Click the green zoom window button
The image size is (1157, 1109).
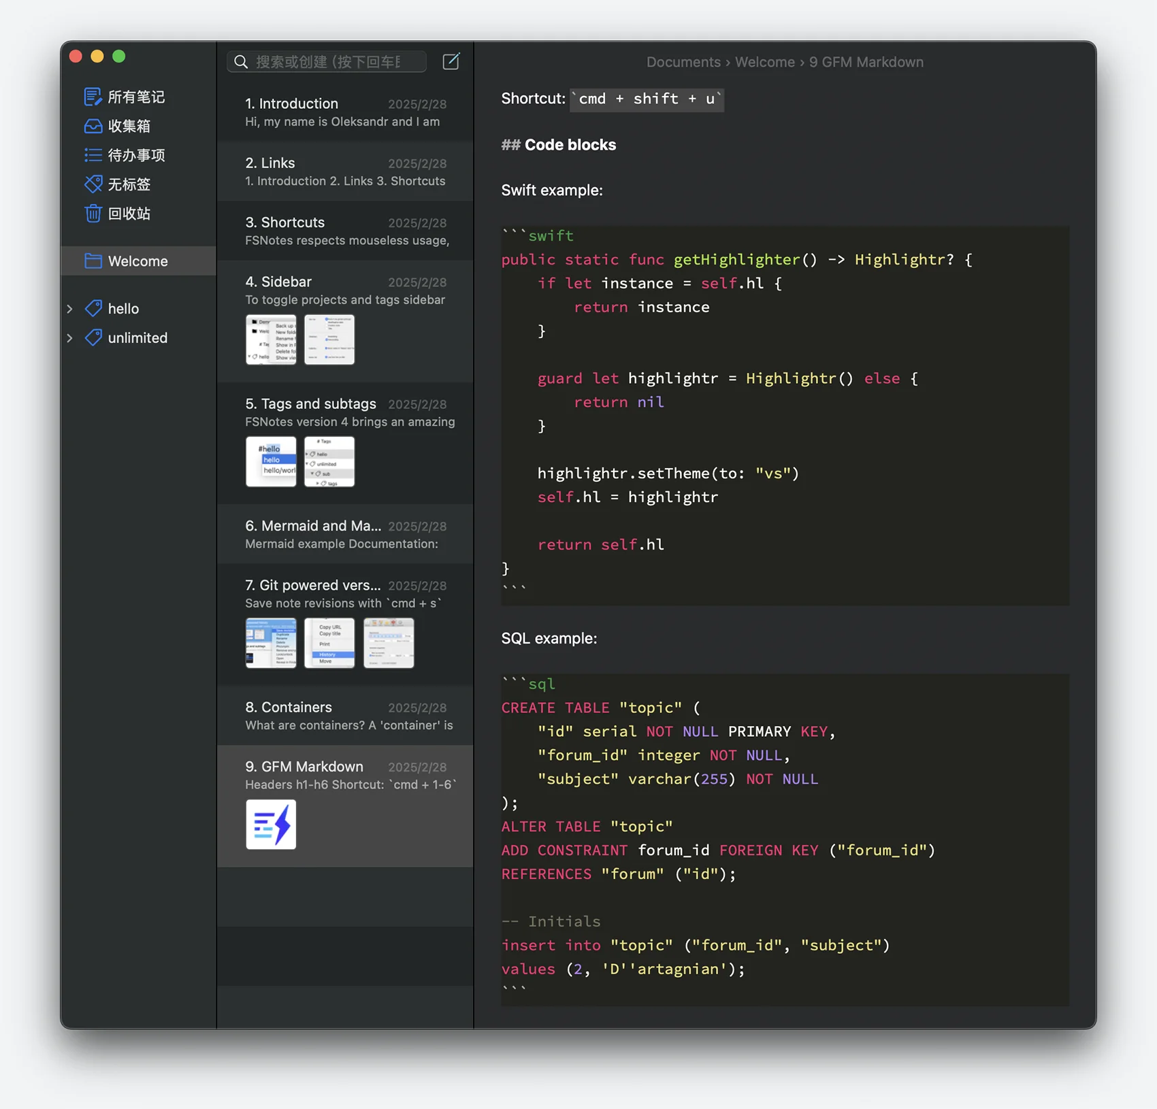[119, 56]
